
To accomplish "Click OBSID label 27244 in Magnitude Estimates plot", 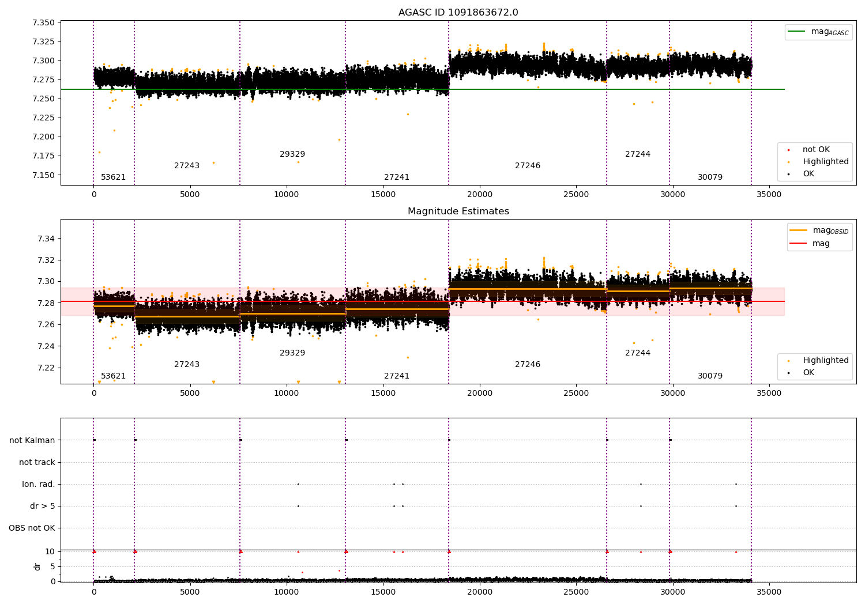I will point(638,353).
